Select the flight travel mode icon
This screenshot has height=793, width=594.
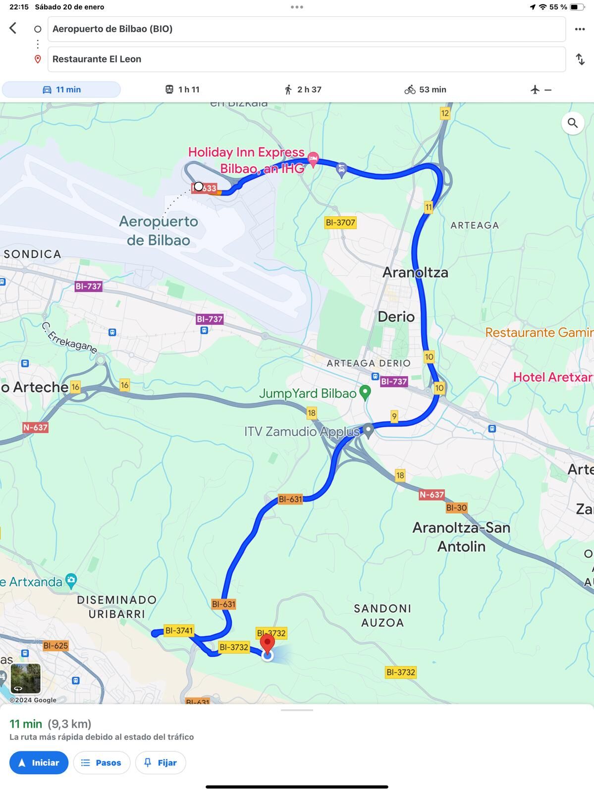coord(535,90)
